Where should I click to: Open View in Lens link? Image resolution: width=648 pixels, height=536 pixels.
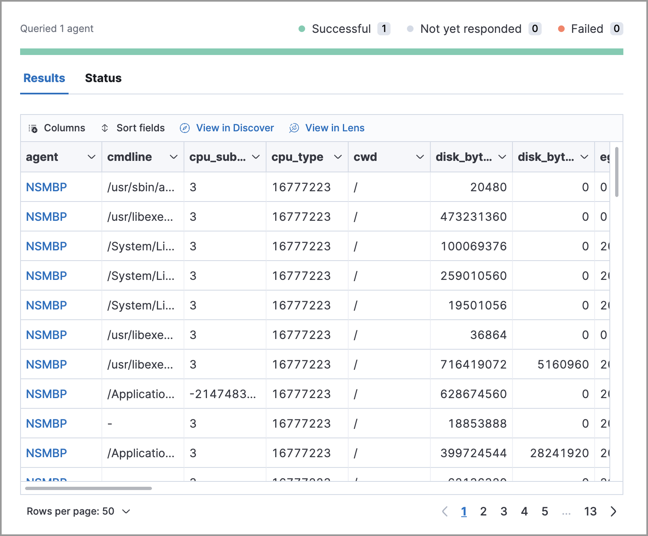pyautogui.click(x=335, y=128)
